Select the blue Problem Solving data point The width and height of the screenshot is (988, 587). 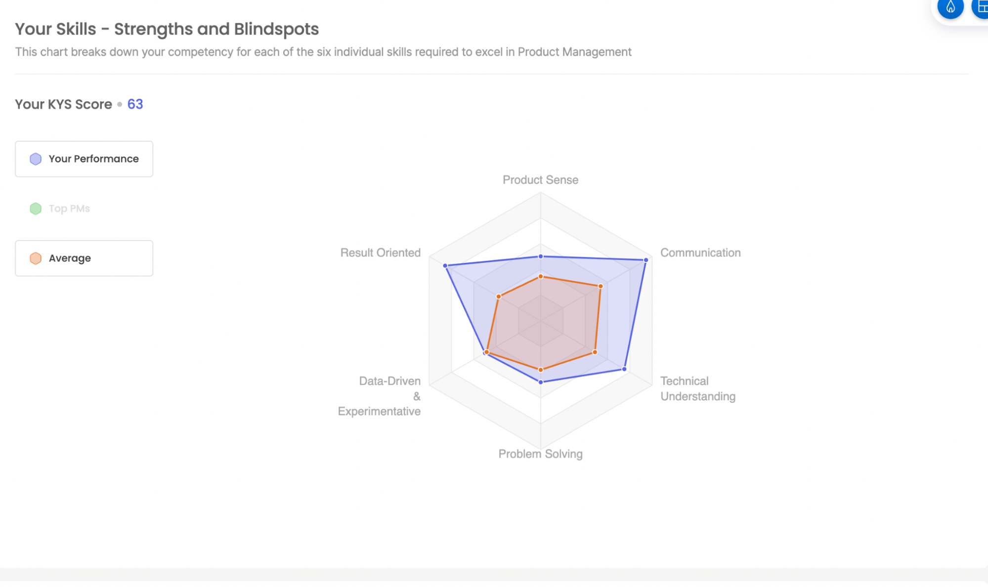pyautogui.click(x=541, y=382)
